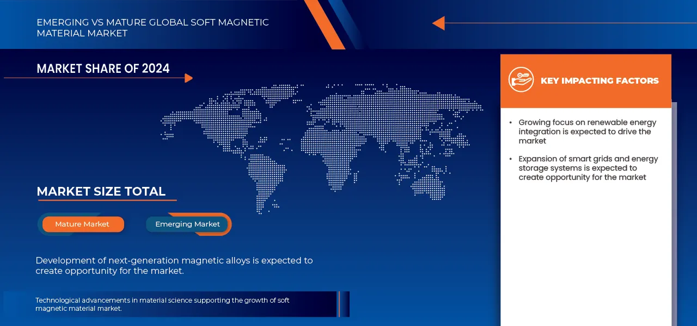Expand the Market Size Total section
This screenshot has width=697, height=326.
click(x=101, y=191)
